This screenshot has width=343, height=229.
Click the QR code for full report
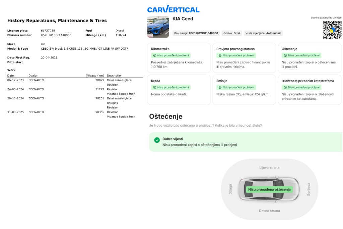coord(332,30)
